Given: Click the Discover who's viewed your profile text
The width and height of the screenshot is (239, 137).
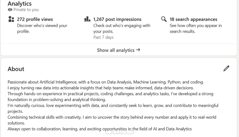Looking at the screenshot, I should [x=42, y=28].
